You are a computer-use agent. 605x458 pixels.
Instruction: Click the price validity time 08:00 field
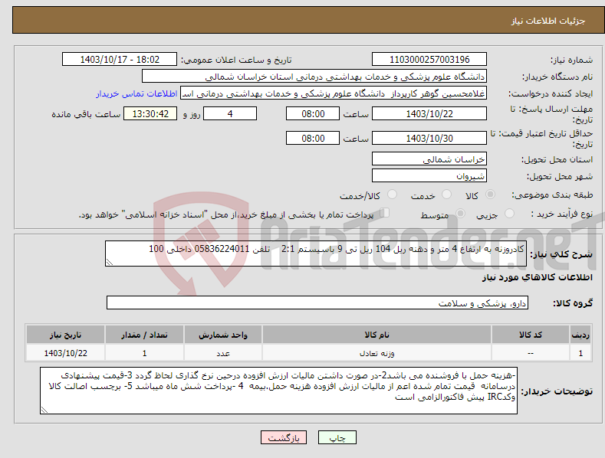(x=313, y=138)
